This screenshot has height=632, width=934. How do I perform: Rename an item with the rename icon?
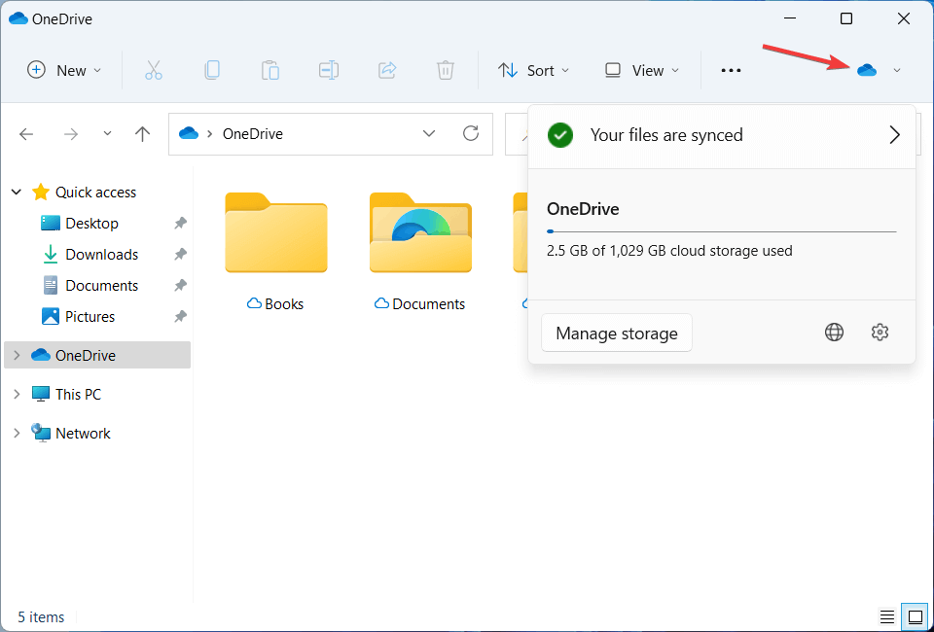(328, 69)
